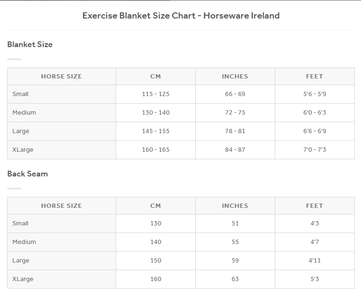Click CM column header in Blanket Size table
Image resolution: width=361 pixels, height=302 pixels.
tap(156, 76)
